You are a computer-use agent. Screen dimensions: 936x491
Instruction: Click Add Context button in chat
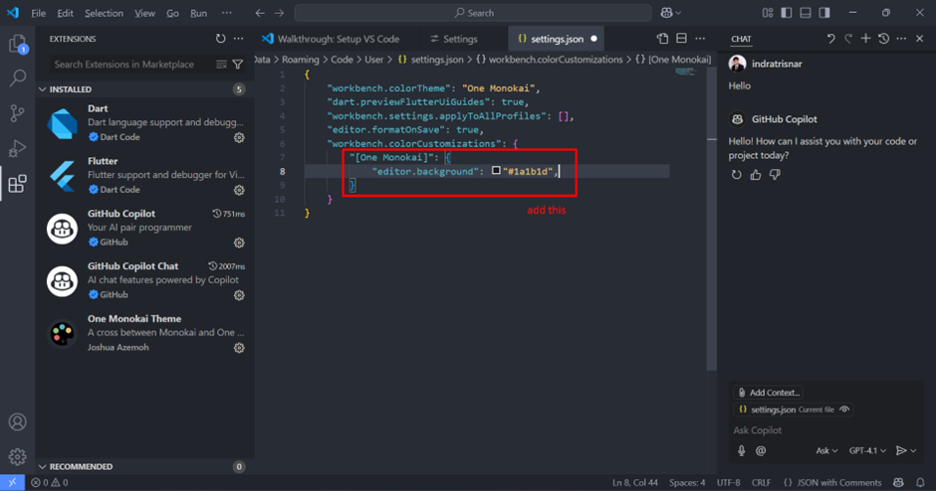[769, 392]
